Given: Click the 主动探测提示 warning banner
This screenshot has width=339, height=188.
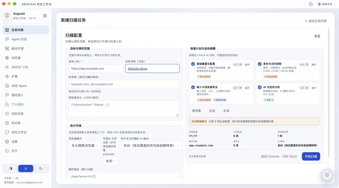Looking at the screenshot, I should coord(255,121).
